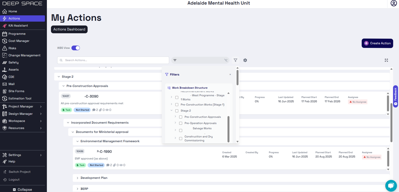Viewport: 399px width, 192px height.
Task: Clear filters using the crossed-filter icon
Action: pyautogui.click(x=226, y=60)
